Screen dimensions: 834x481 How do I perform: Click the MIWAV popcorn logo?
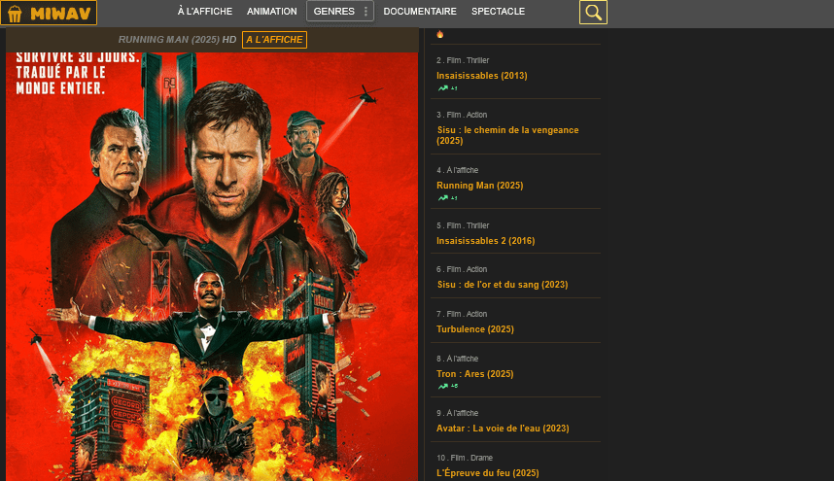(x=49, y=13)
